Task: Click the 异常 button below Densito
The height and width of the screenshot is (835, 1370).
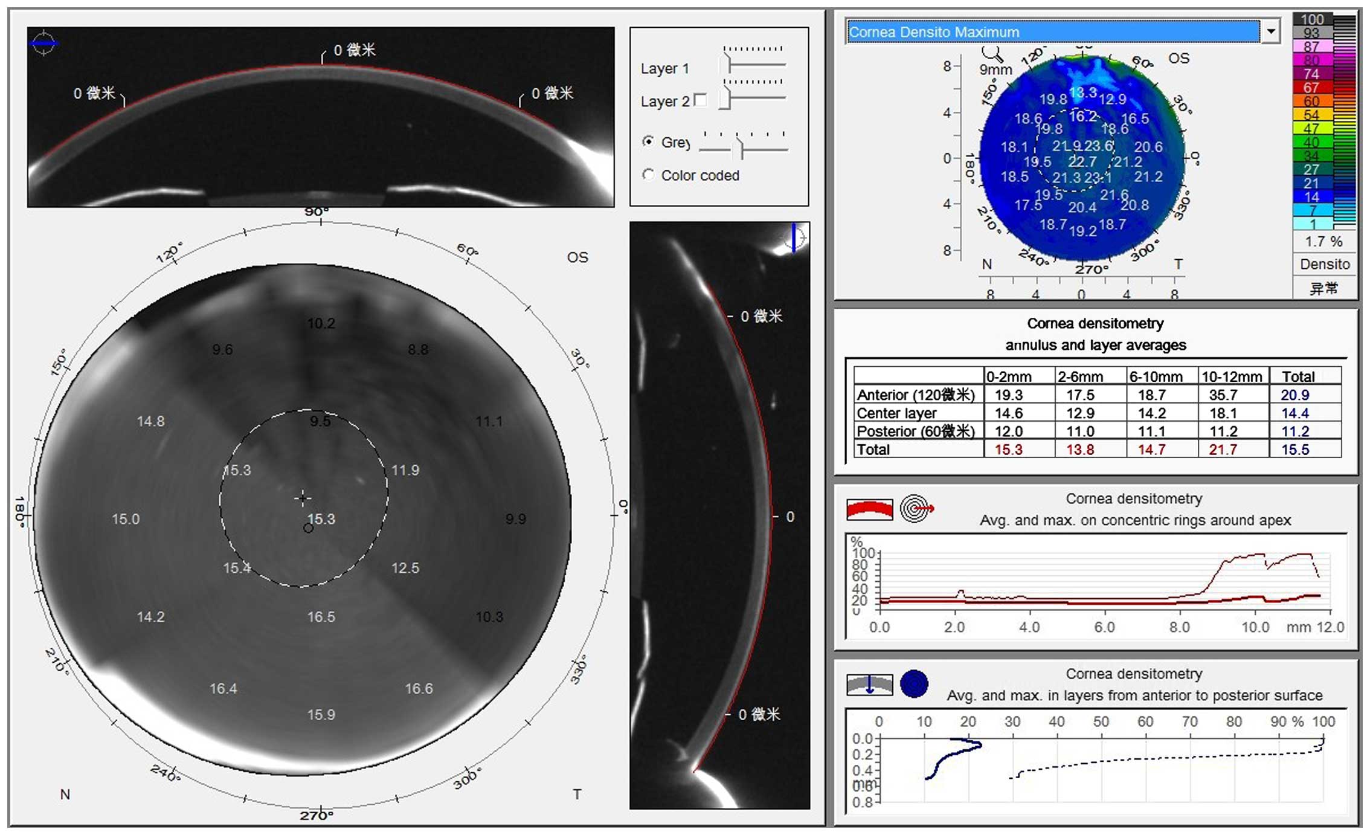Action: pyautogui.click(x=1324, y=288)
